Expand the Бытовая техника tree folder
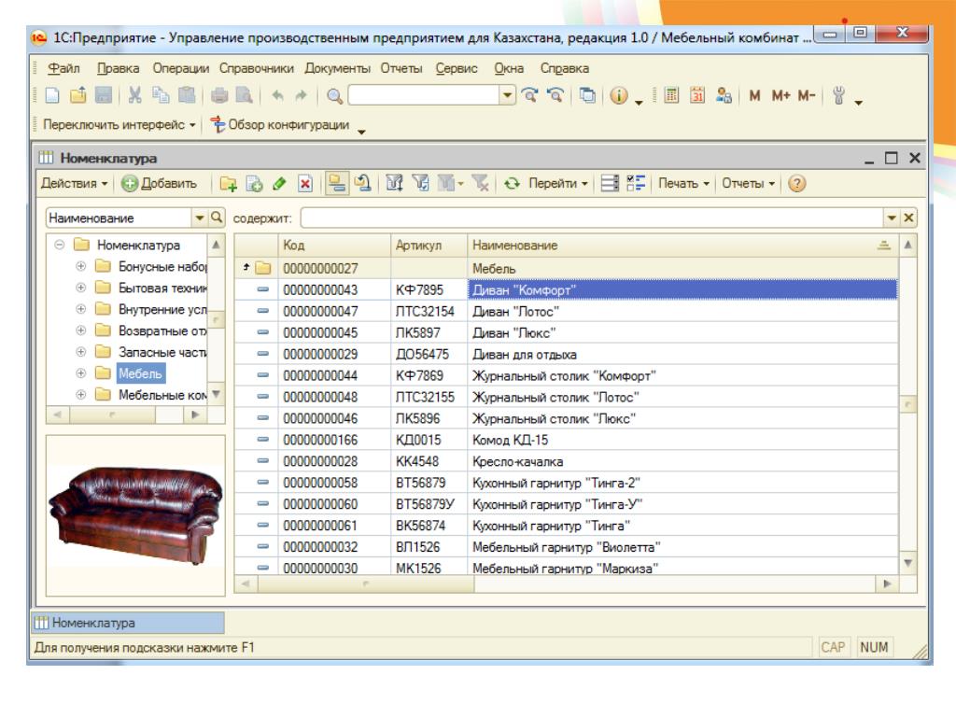The image size is (956, 717). tap(80, 288)
